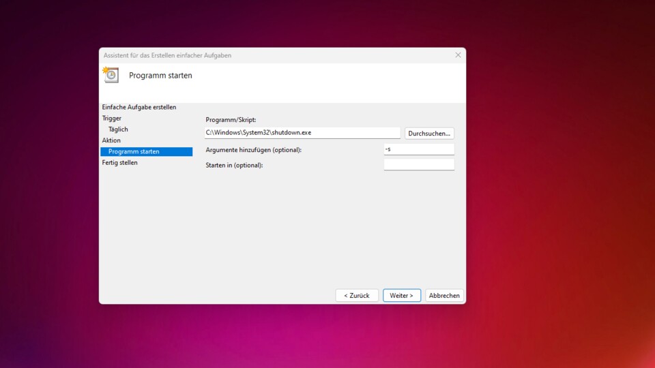Click the task wizard clock icon
Viewport: 655px width, 368px height.
(x=111, y=75)
